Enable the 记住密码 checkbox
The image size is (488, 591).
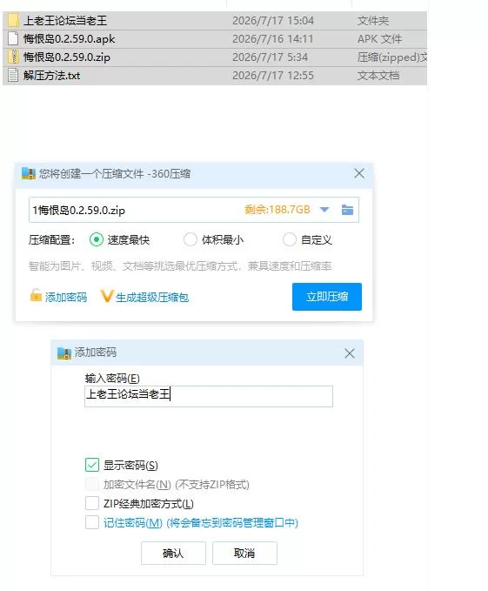(x=92, y=522)
